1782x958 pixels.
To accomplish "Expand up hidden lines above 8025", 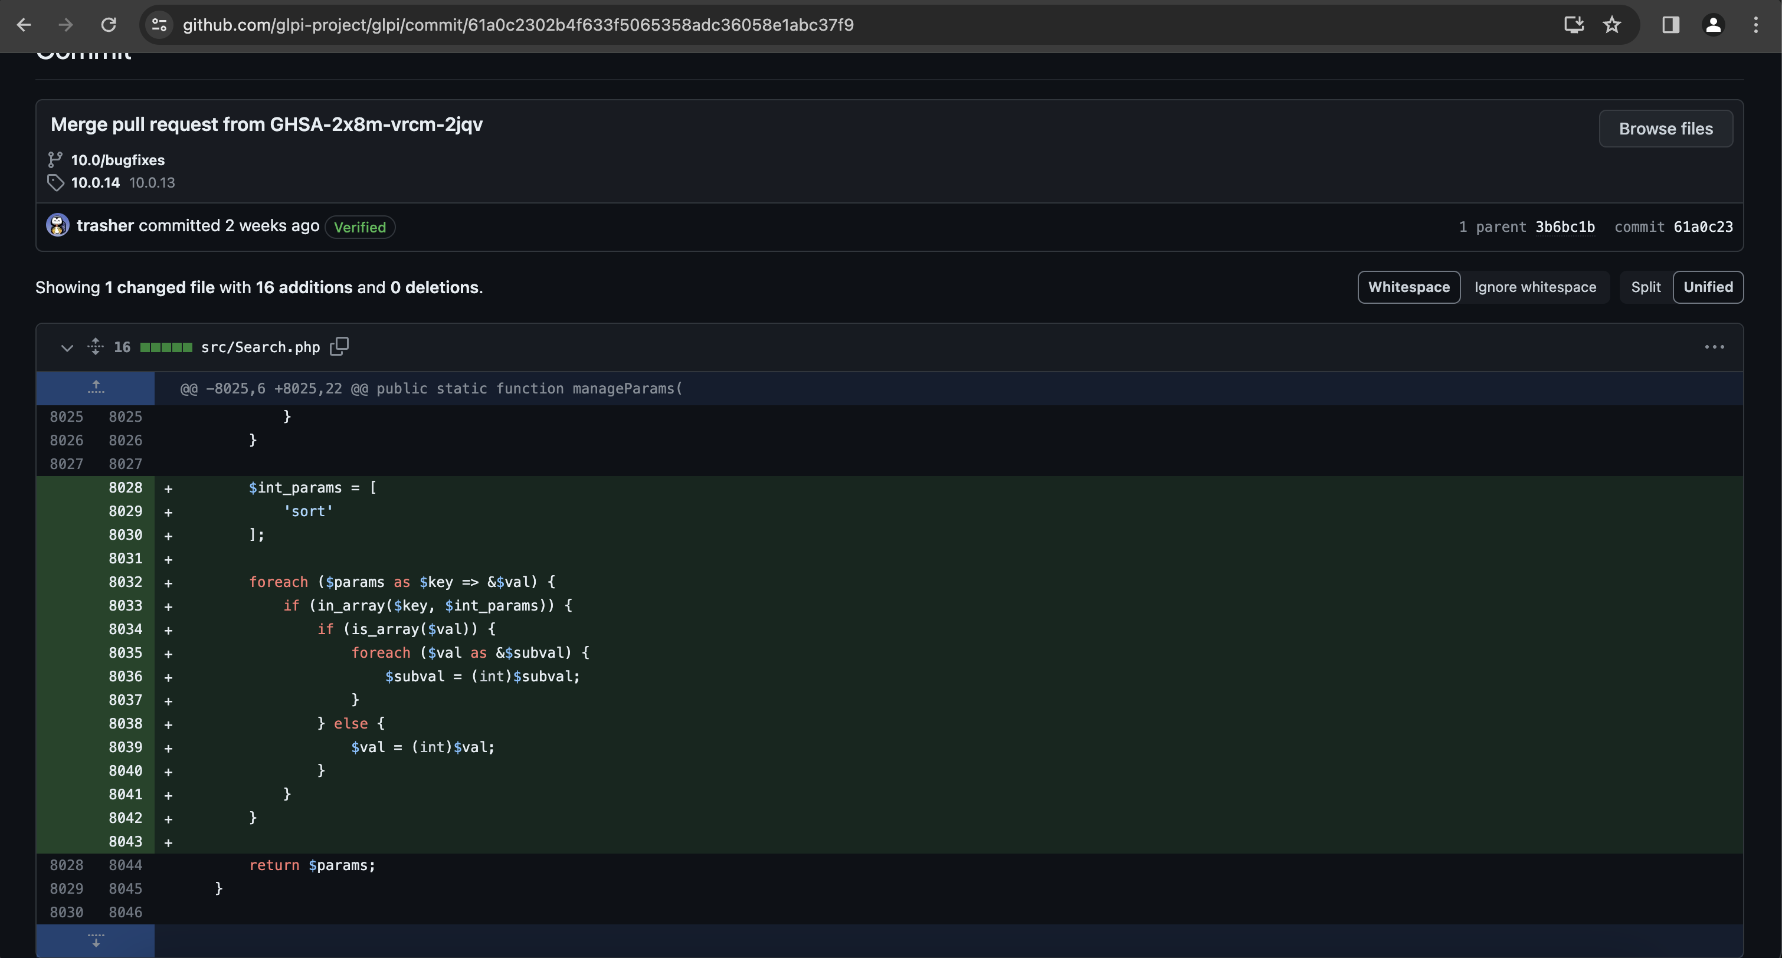I will click(x=96, y=388).
